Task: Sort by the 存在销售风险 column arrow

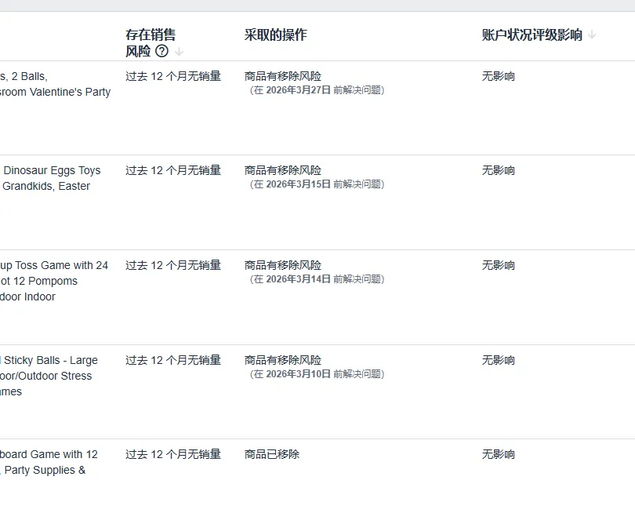Action: click(x=179, y=52)
